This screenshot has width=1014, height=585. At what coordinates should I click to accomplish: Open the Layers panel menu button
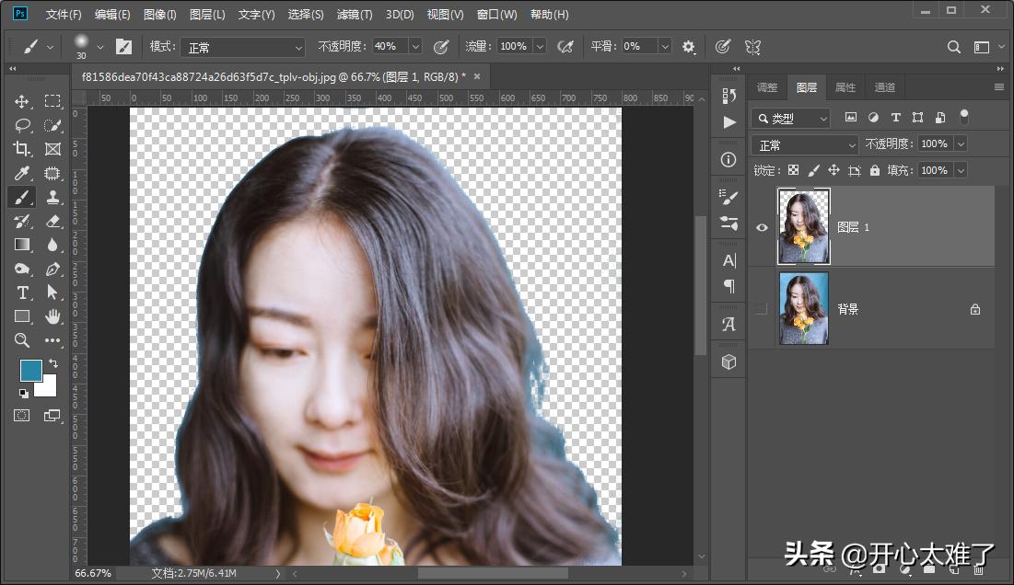tap(998, 86)
